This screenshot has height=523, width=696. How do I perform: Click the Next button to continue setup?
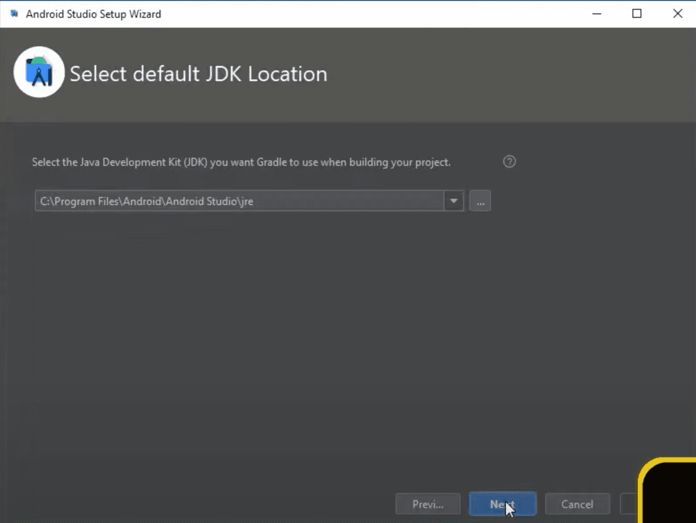[x=502, y=503]
